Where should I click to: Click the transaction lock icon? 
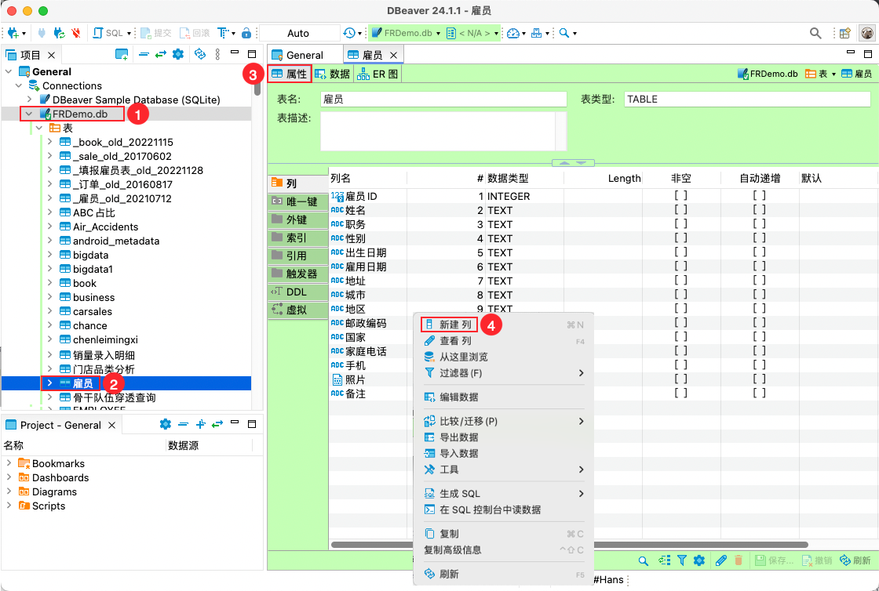pyautogui.click(x=246, y=33)
